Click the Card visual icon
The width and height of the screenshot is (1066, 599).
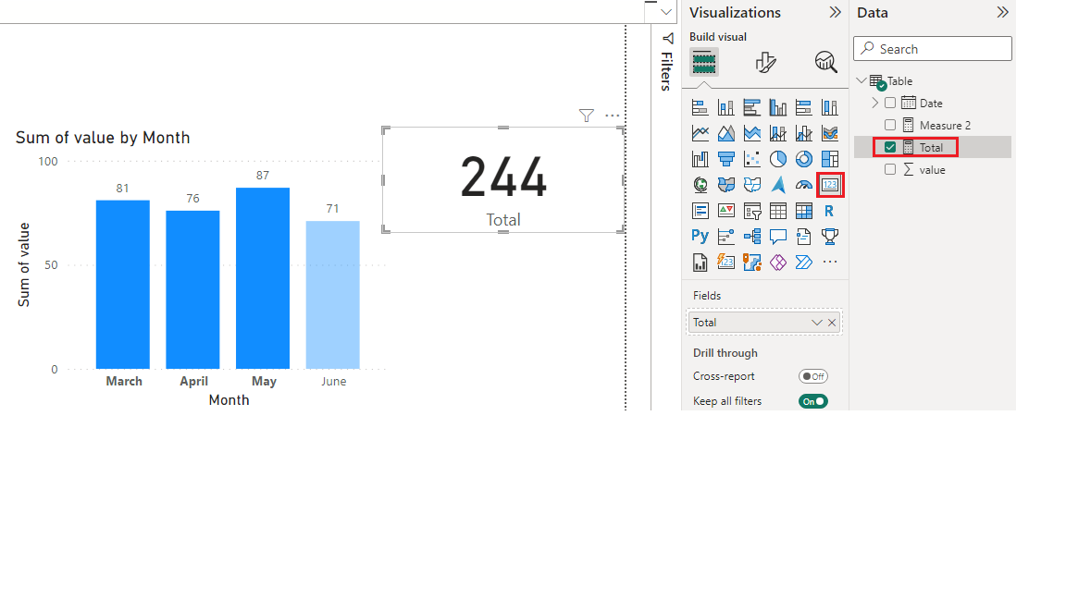pos(830,185)
